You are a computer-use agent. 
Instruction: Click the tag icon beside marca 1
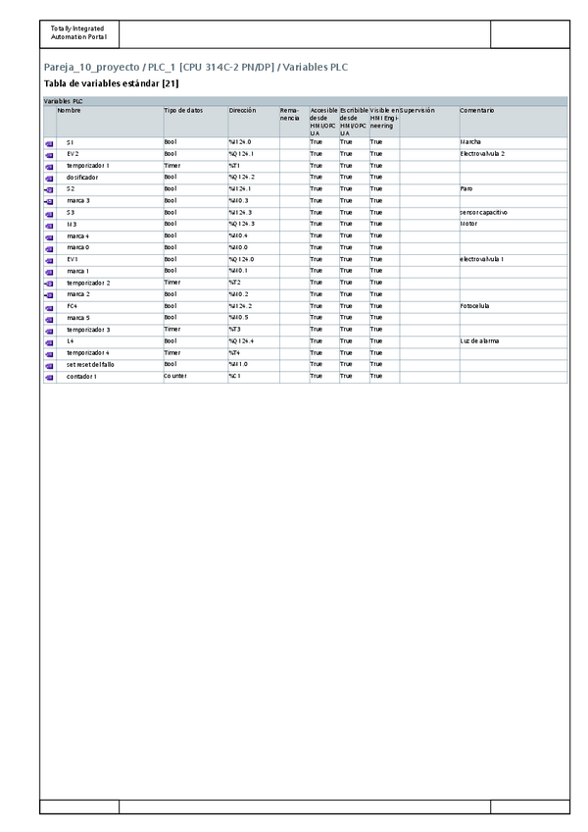pyautogui.click(x=49, y=273)
